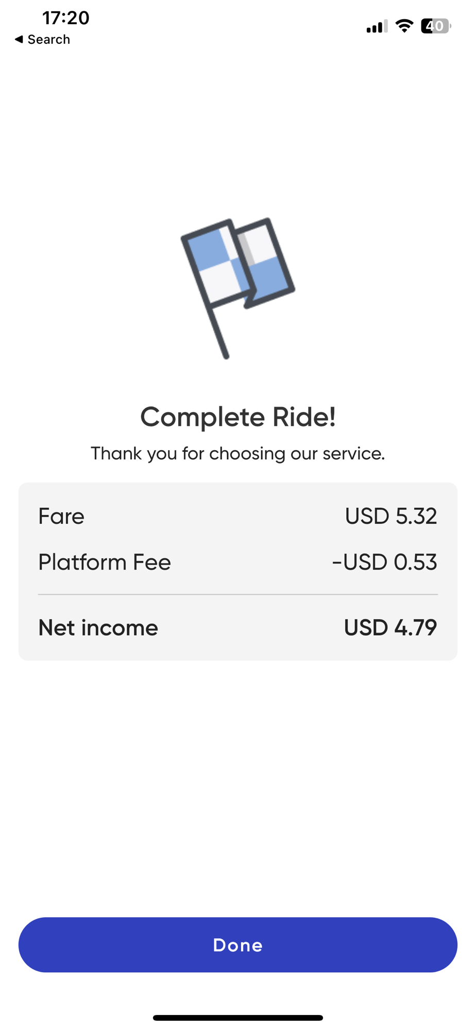Tap the back arrow beside Search

19,39
